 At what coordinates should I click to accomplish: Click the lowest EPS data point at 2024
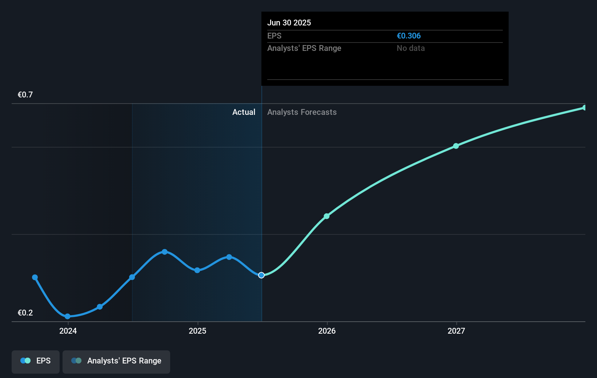tap(68, 316)
